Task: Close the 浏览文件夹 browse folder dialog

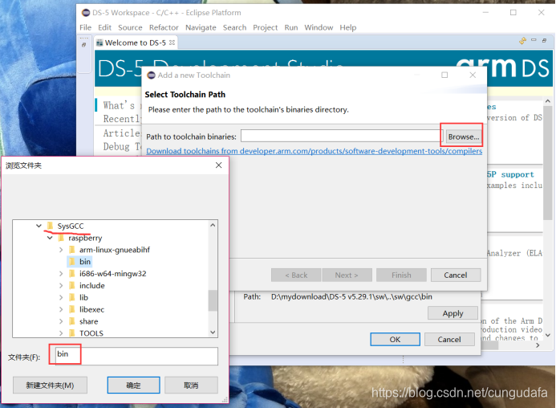Action: pyautogui.click(x=219, y=165)
